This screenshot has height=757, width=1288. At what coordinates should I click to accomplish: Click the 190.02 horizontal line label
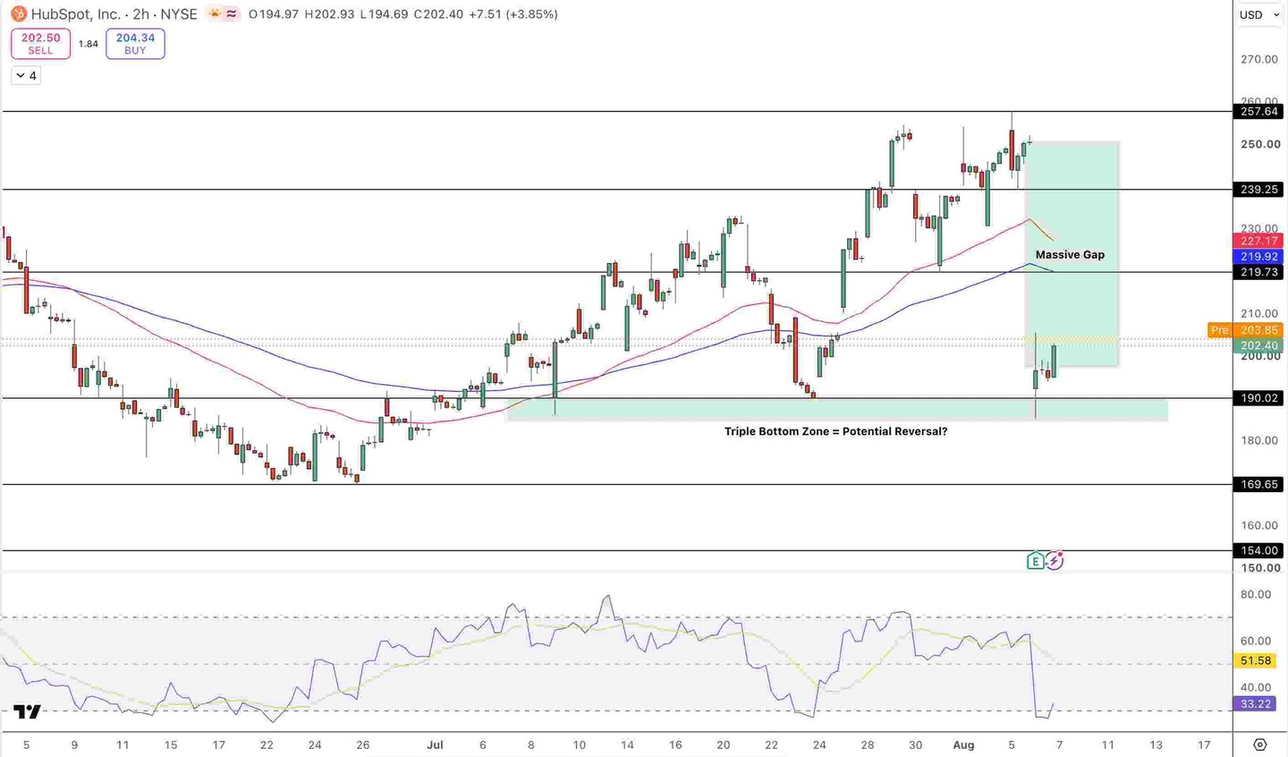1259,398
